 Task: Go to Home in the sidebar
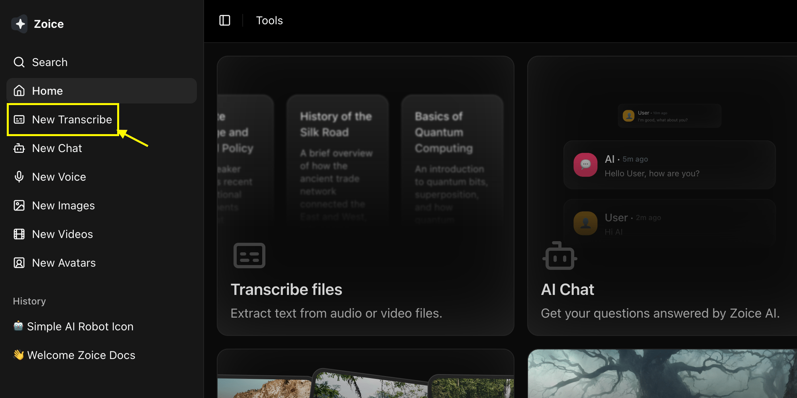point(102,91)
